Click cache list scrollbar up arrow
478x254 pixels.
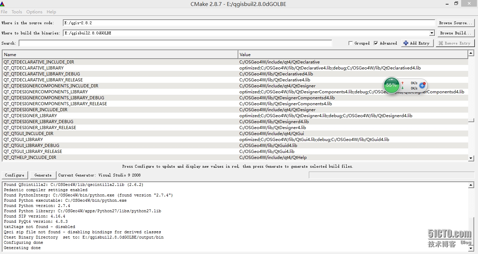pos(471,53)
